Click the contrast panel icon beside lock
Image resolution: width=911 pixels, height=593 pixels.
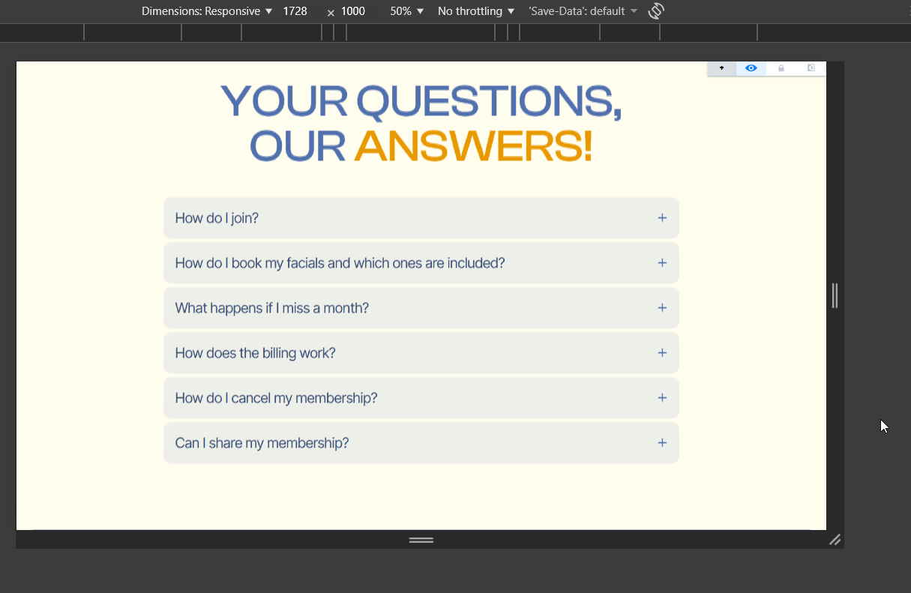[x=811, y=68]
